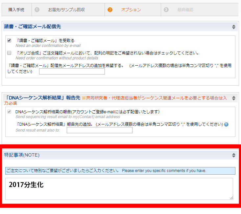
Task: Click the step 1 circle number icon
Action: 37,10
